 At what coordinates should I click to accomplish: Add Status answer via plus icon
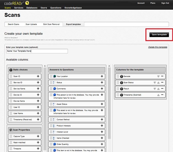click(102, 82)
